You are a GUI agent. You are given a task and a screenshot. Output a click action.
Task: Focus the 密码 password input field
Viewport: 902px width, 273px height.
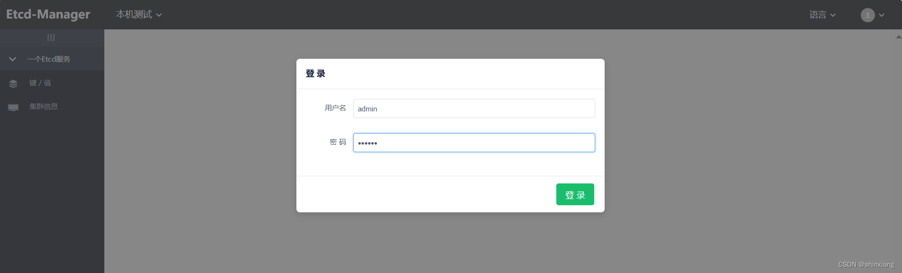click(474, 143)
